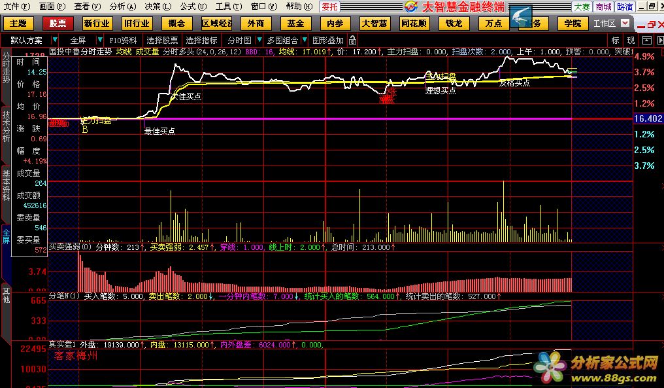Click the 真实盘1 indicator title
The height and width of the screenshot is (388, 664).
(x=62, y=345)
